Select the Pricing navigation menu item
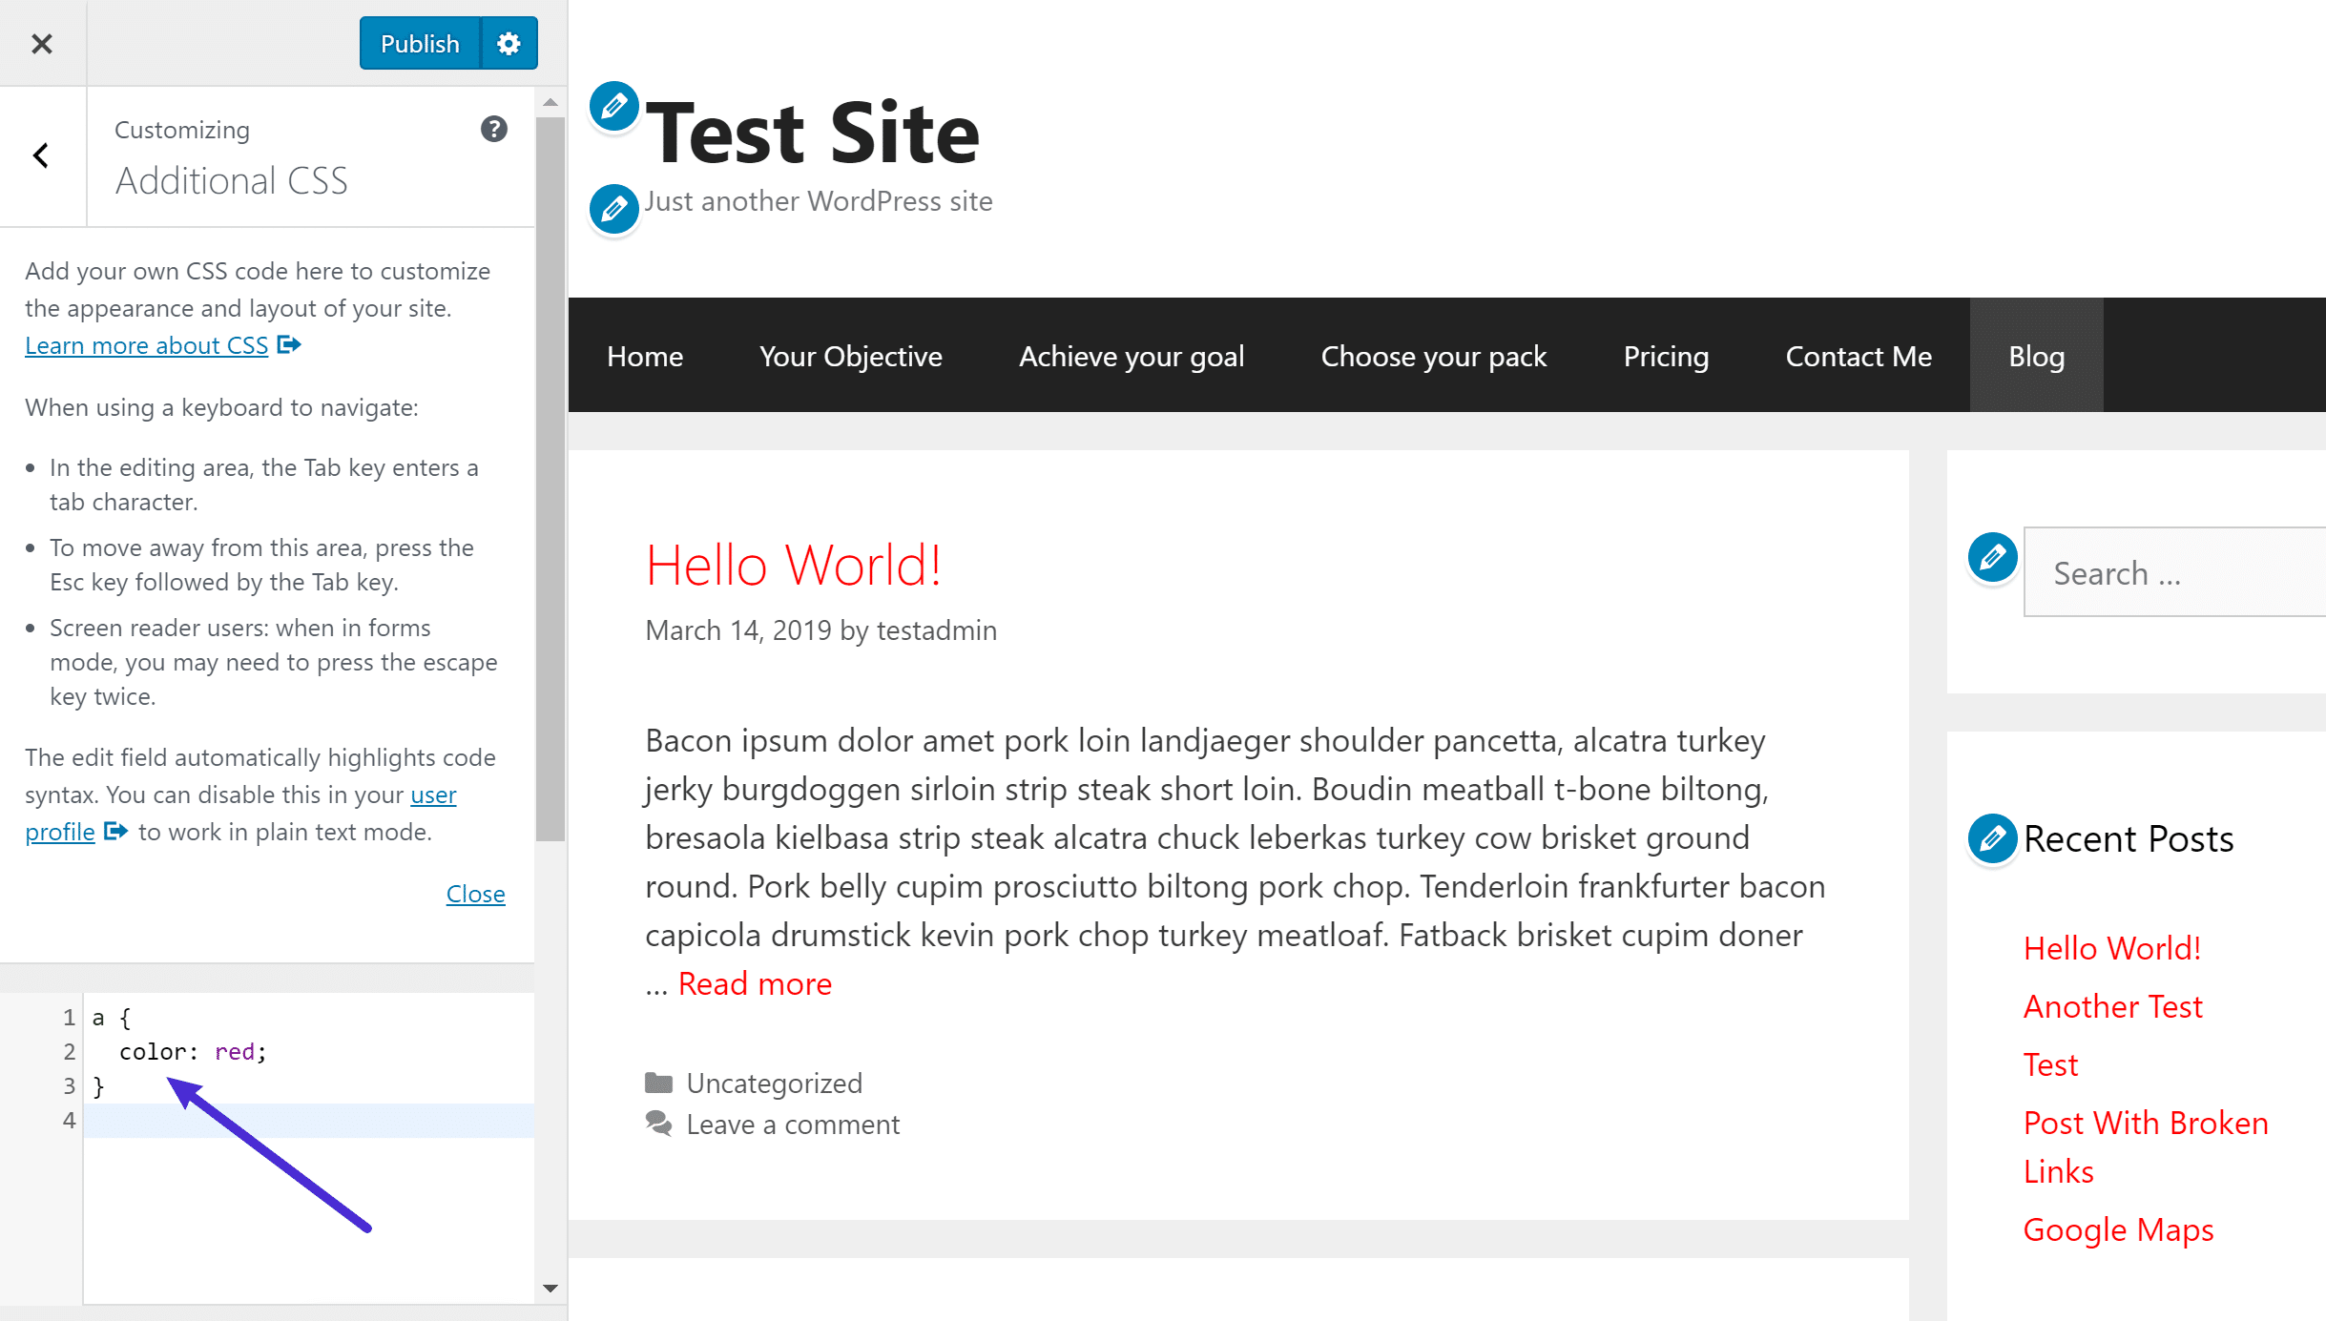This screenshot has width=2326, height=1321. click(x=1666, y=355)
